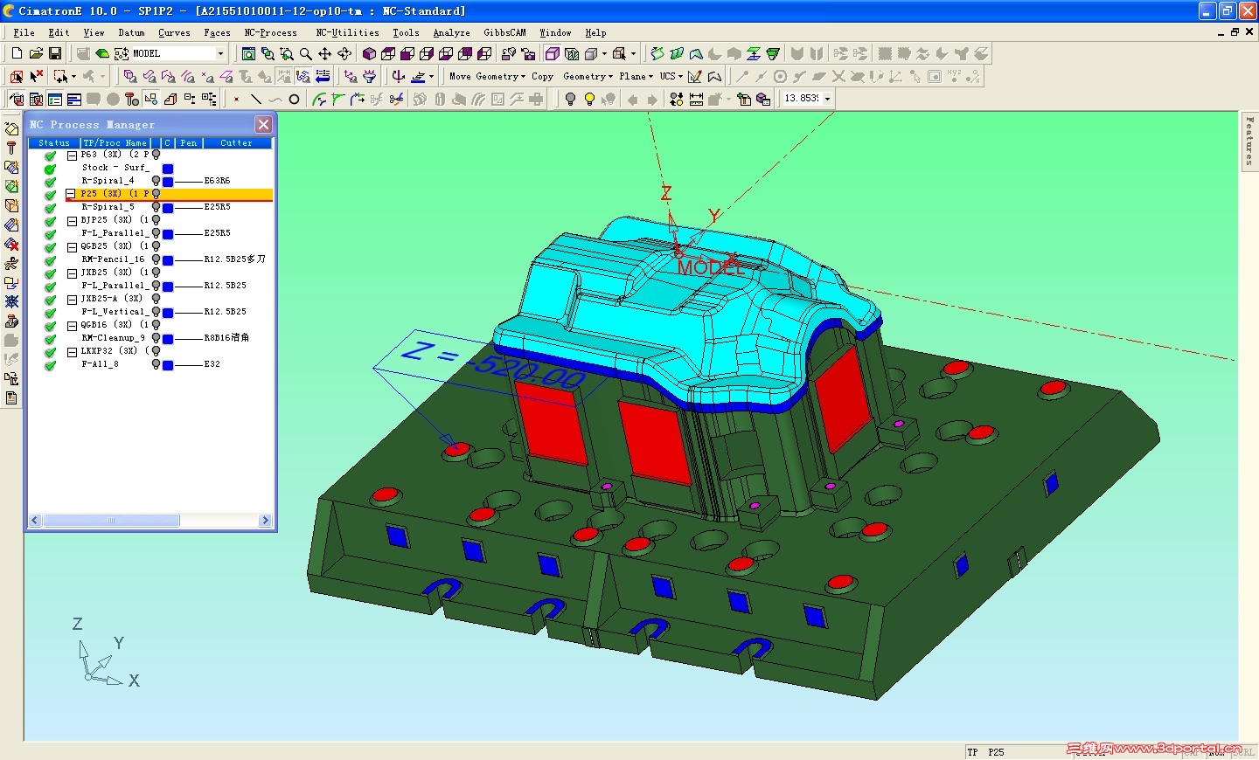The image size is (1259, 760).
Task: Click the red pencil sketcher icon
Action: pyautogui.click(x=695, y=76)
